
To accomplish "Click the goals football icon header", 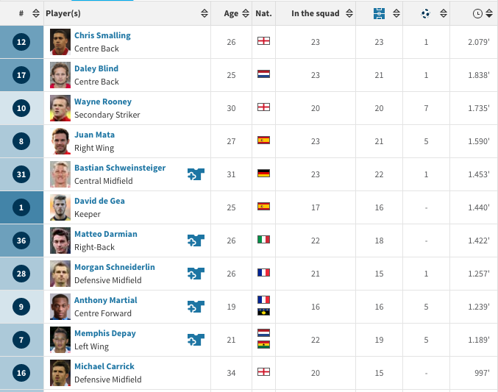I will click(426, 13).
